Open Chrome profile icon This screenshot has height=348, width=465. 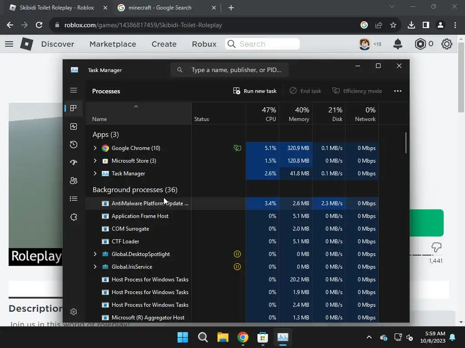point(440,25)
